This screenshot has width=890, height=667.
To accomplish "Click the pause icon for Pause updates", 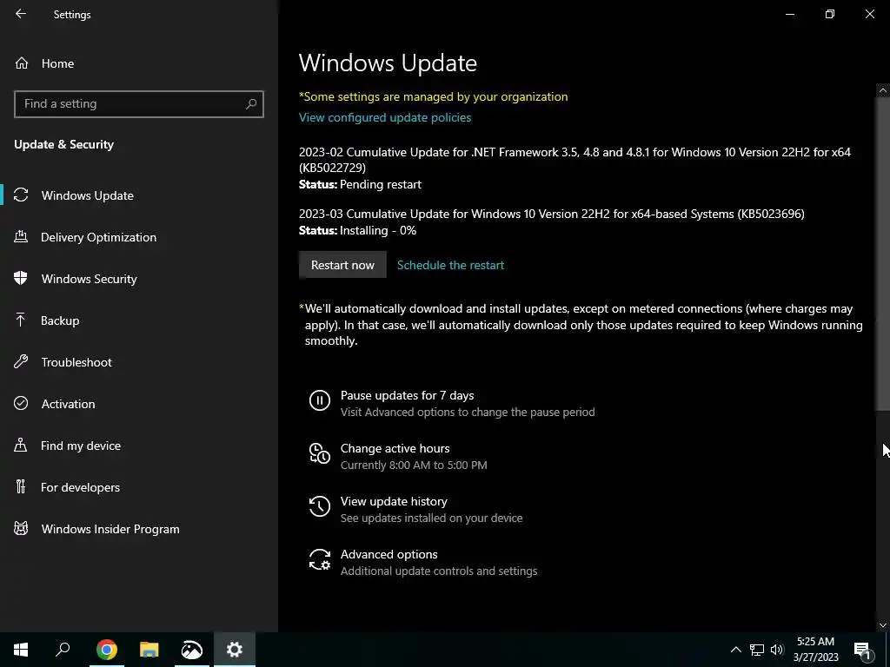I will (x=320, y=400).
